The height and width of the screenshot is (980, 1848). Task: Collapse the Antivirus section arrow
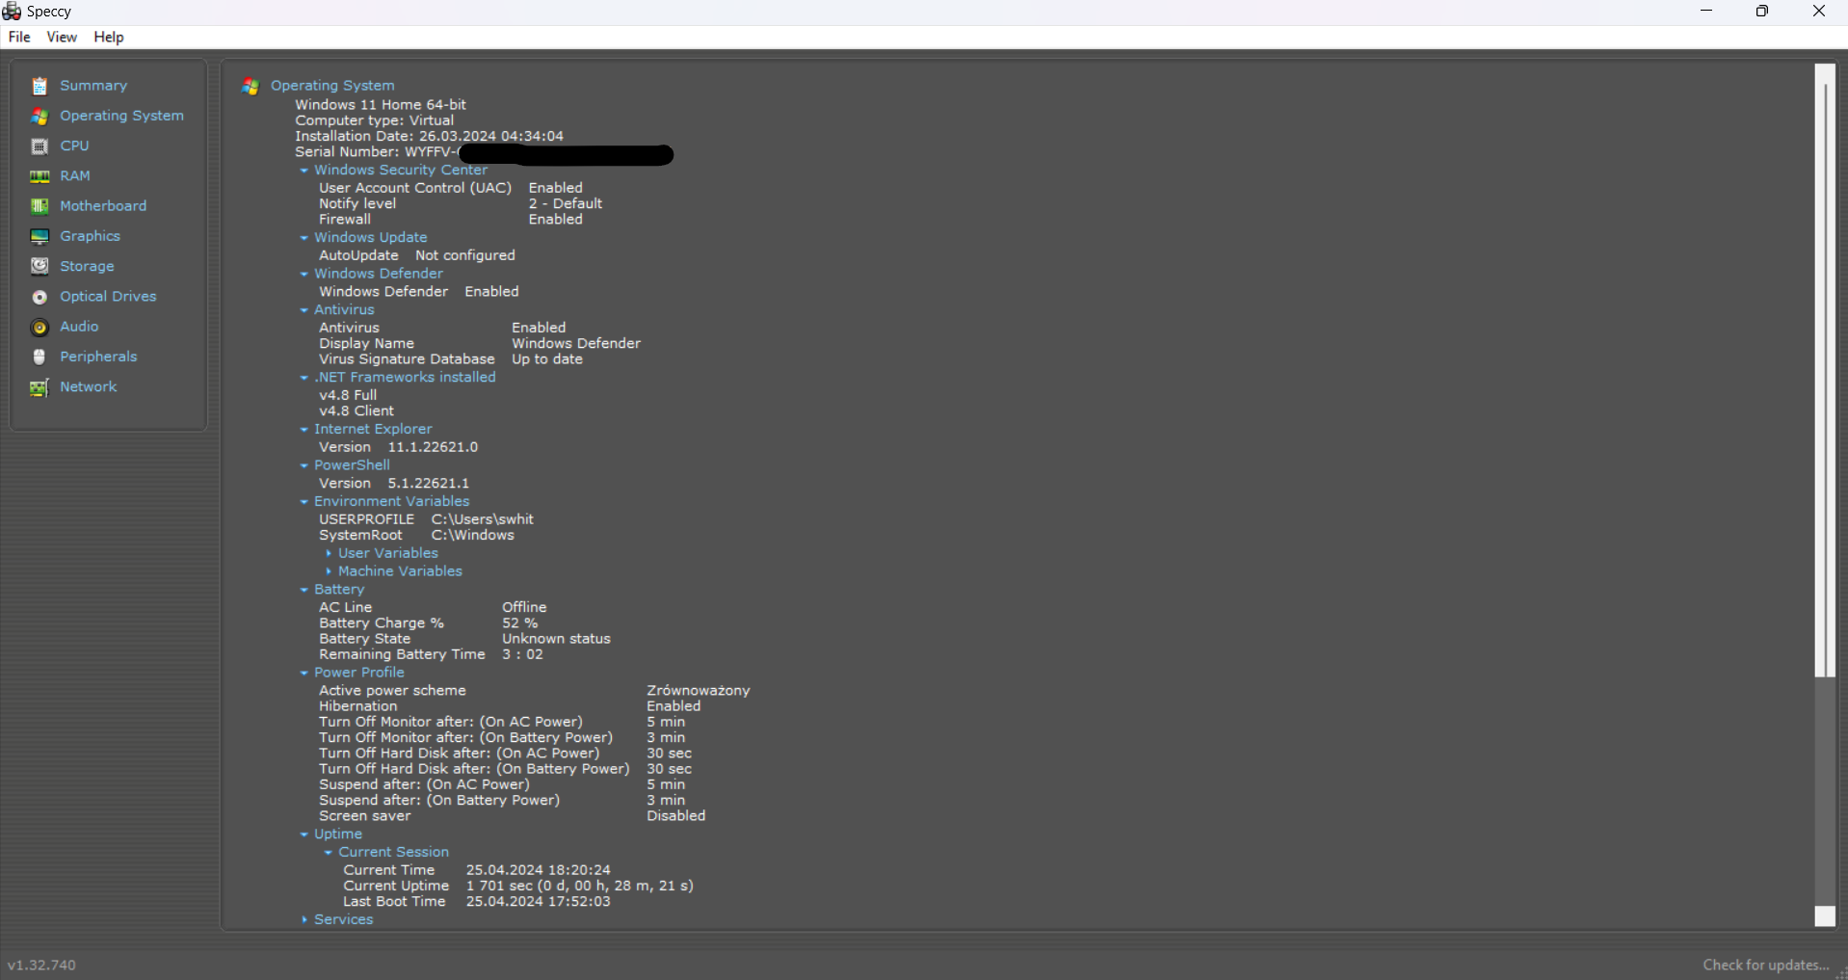tap(304, 310)
